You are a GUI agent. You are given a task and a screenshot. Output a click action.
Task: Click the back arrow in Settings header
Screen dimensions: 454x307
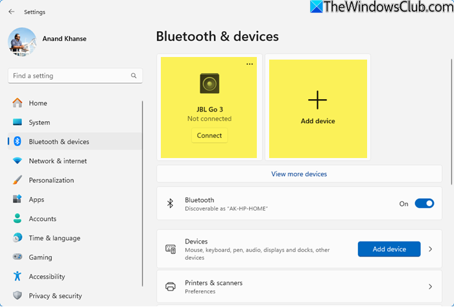[12, 12]
